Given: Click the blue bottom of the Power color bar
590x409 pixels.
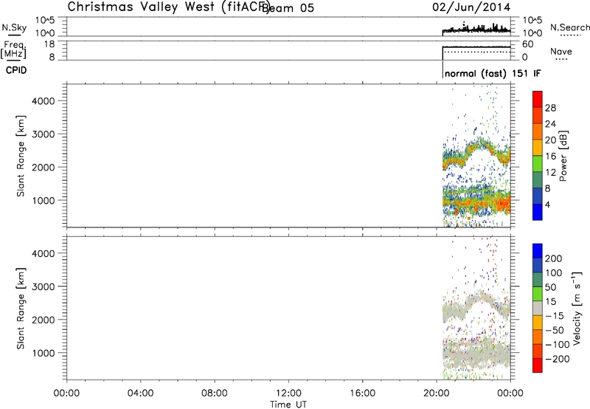Looking at the screenshot, I should pos(538,212).
